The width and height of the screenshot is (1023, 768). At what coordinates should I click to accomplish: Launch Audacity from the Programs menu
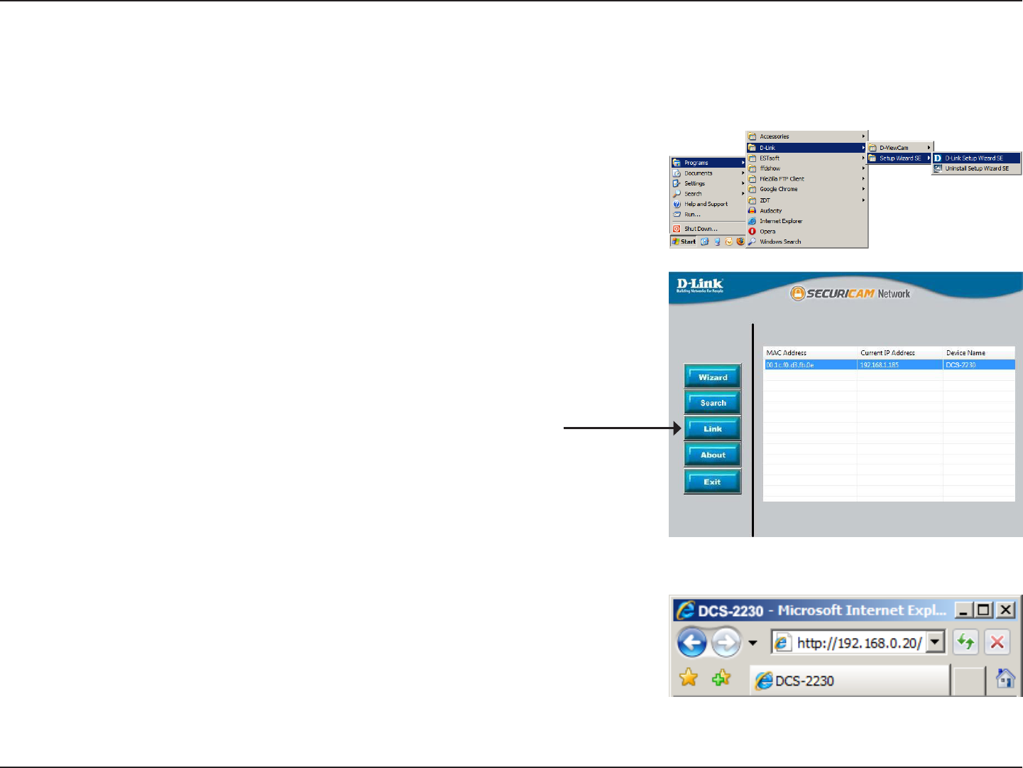807,210
